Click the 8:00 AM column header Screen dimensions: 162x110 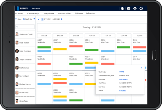pyautogui.click(x=60, y=36)
